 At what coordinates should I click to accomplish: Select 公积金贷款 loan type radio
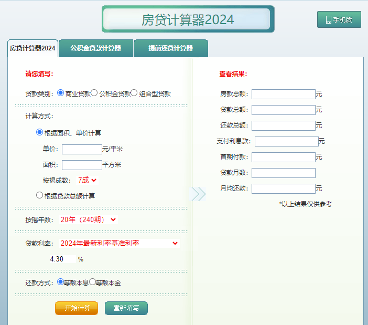(94, 93)
